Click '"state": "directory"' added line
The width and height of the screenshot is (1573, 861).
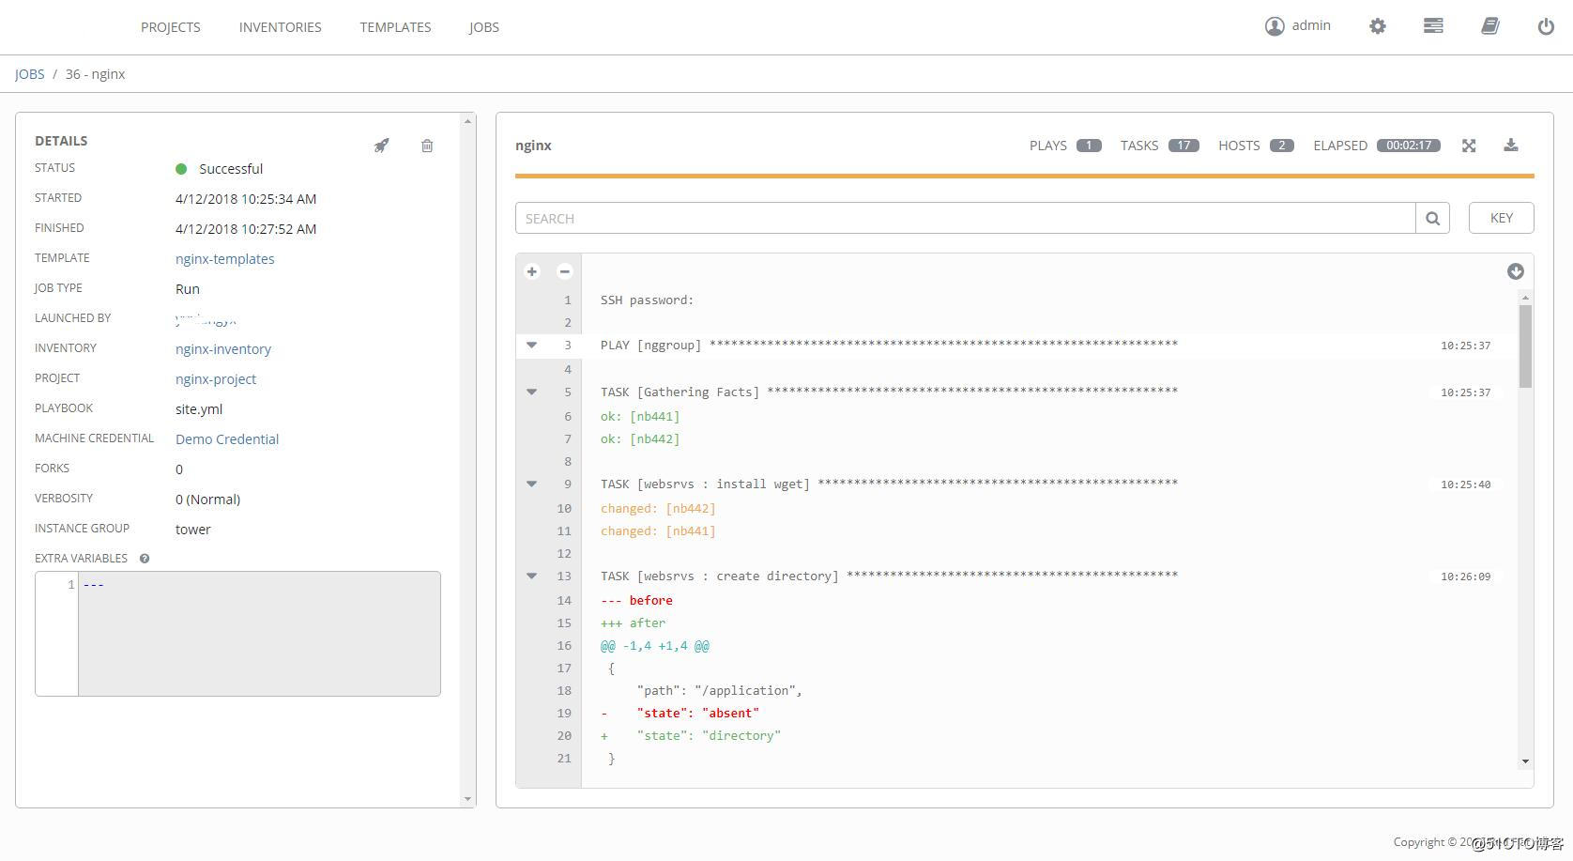[709, 735]
